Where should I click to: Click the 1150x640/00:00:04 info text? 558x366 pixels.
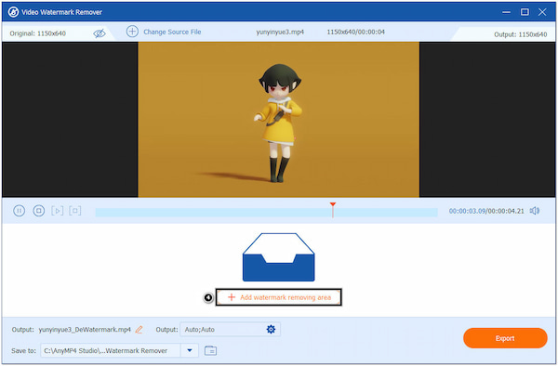tap(355, 32)
